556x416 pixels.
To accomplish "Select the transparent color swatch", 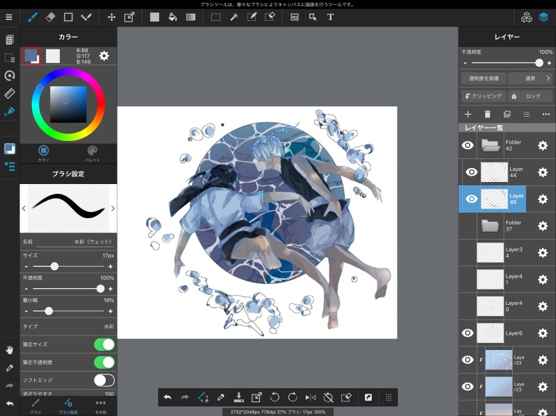I will [x=53, y=56].
